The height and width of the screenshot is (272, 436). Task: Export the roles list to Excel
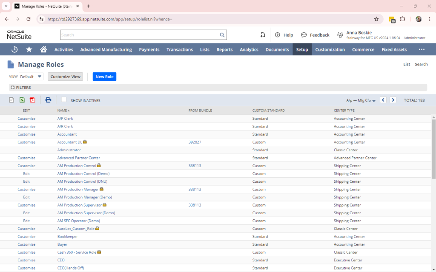tap(22, 100)
